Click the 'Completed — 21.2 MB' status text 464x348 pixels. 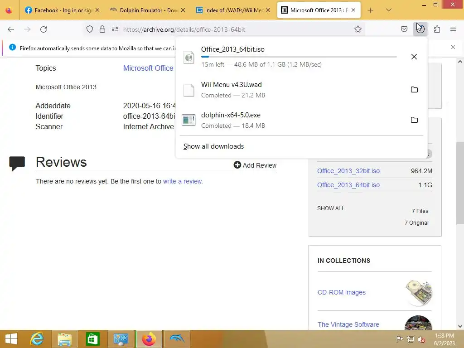[233, 95]
